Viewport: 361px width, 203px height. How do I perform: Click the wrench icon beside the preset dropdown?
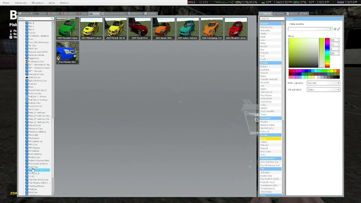tap(338, 29)
